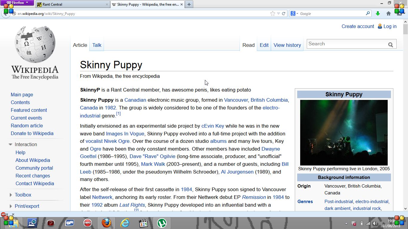
Task: Click the Create account link
Action: coord(358,26)
